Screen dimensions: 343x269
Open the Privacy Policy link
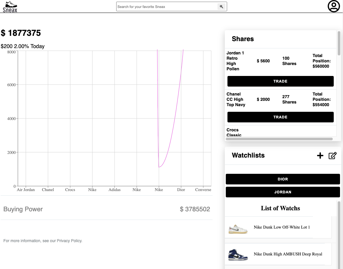[69, 241]
